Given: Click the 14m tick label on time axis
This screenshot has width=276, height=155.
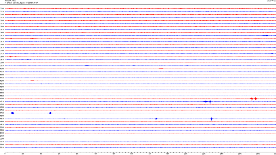Looking at the screenshot, I should [x=131, y=154].
